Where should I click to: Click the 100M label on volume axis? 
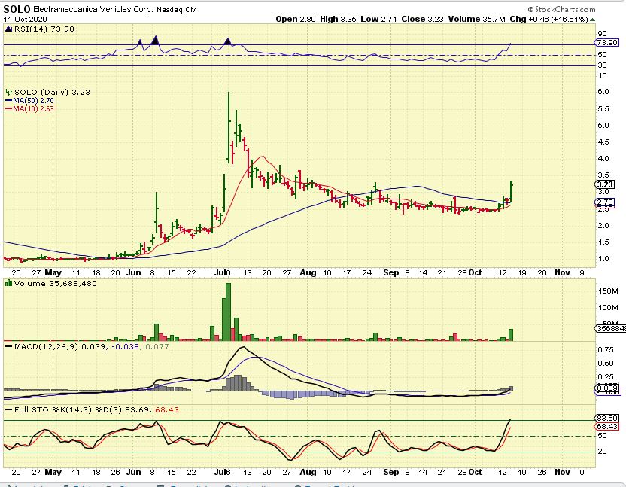(x=608, y=308)
